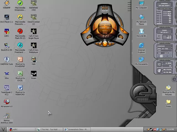Viewport: 177px width, 132px height.
Task: Select the Ad-aware 6.0 icon
Action: [6, 102]
